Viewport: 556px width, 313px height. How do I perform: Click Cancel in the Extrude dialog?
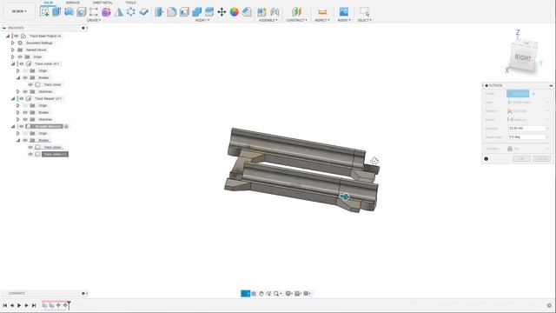pos(542,158)
